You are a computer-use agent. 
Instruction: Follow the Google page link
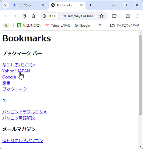click(x=9, y=77)
